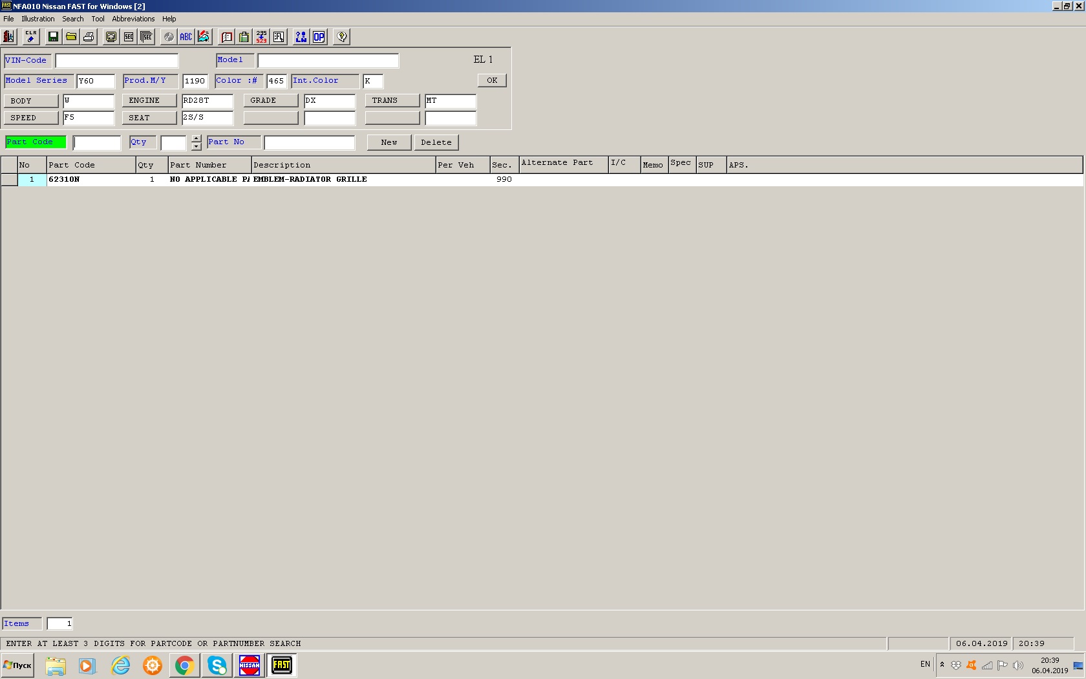Click the New button
This screenshot has width=1086, height=679.
coord(389,142)
